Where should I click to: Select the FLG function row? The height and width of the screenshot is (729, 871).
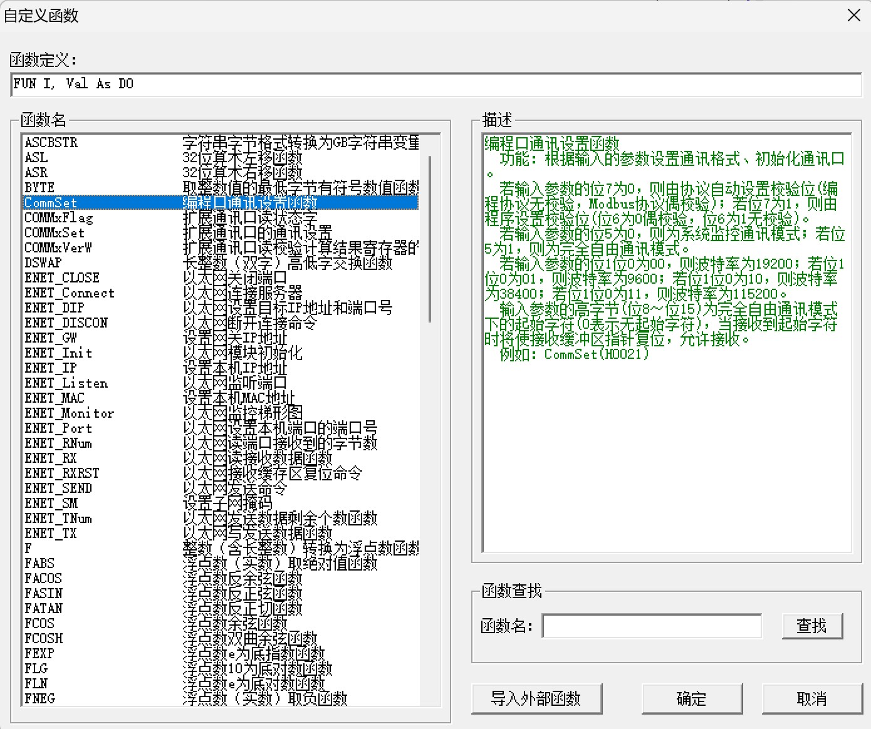click(x=221, y=669)
